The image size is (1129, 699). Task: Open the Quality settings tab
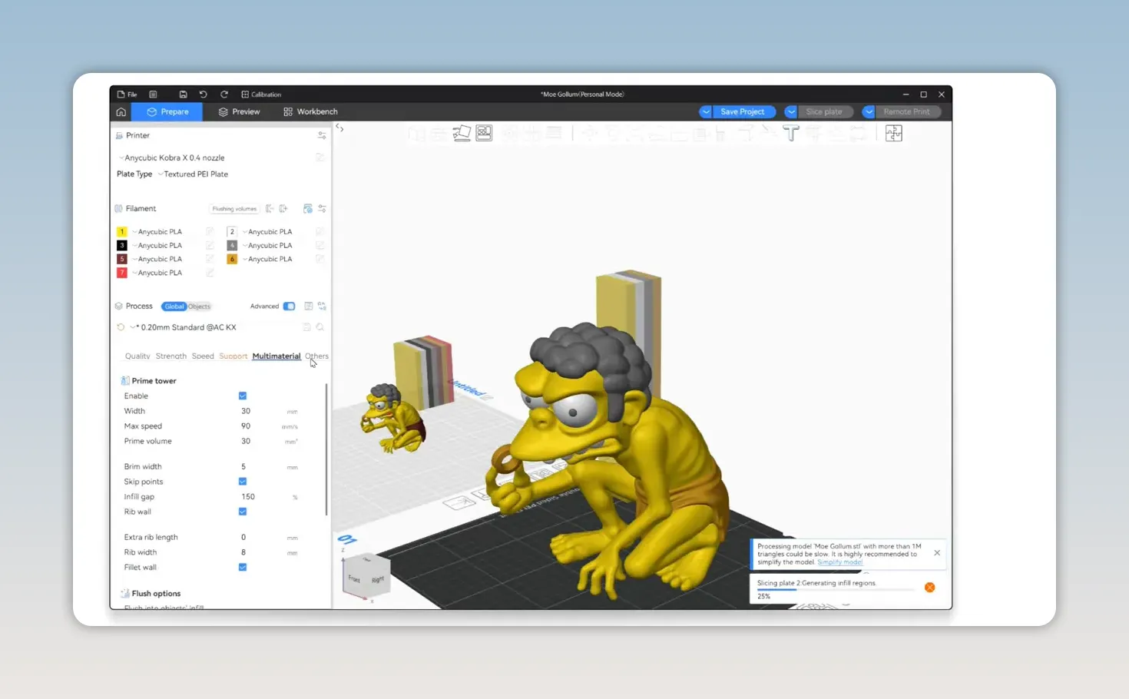(137, 356)
